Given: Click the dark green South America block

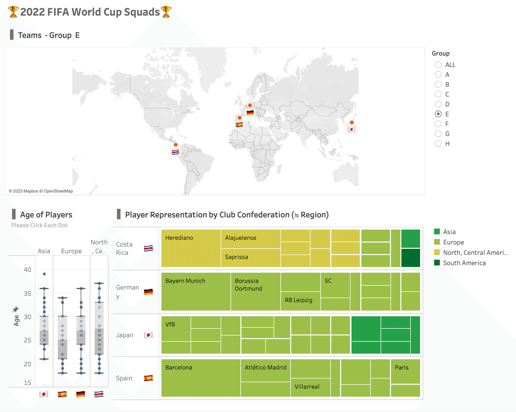Looking at the screenshot, I should pyautogui.click(x=411, y=258).
